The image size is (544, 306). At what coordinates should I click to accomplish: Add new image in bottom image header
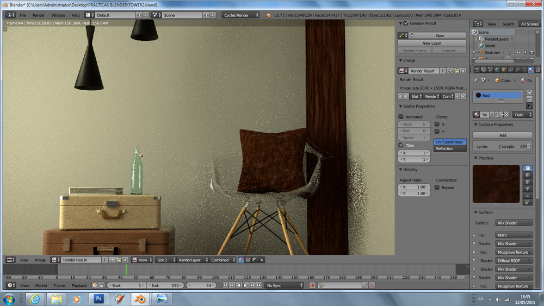[x=112, y=260]
